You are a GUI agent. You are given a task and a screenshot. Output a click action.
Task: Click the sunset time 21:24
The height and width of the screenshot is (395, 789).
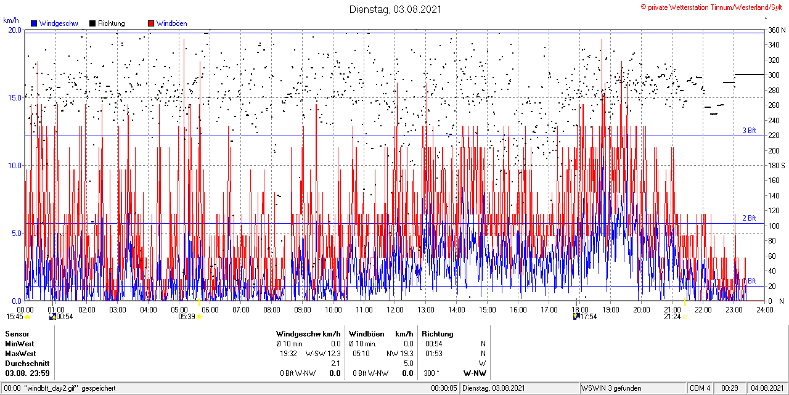pos(672,317)
